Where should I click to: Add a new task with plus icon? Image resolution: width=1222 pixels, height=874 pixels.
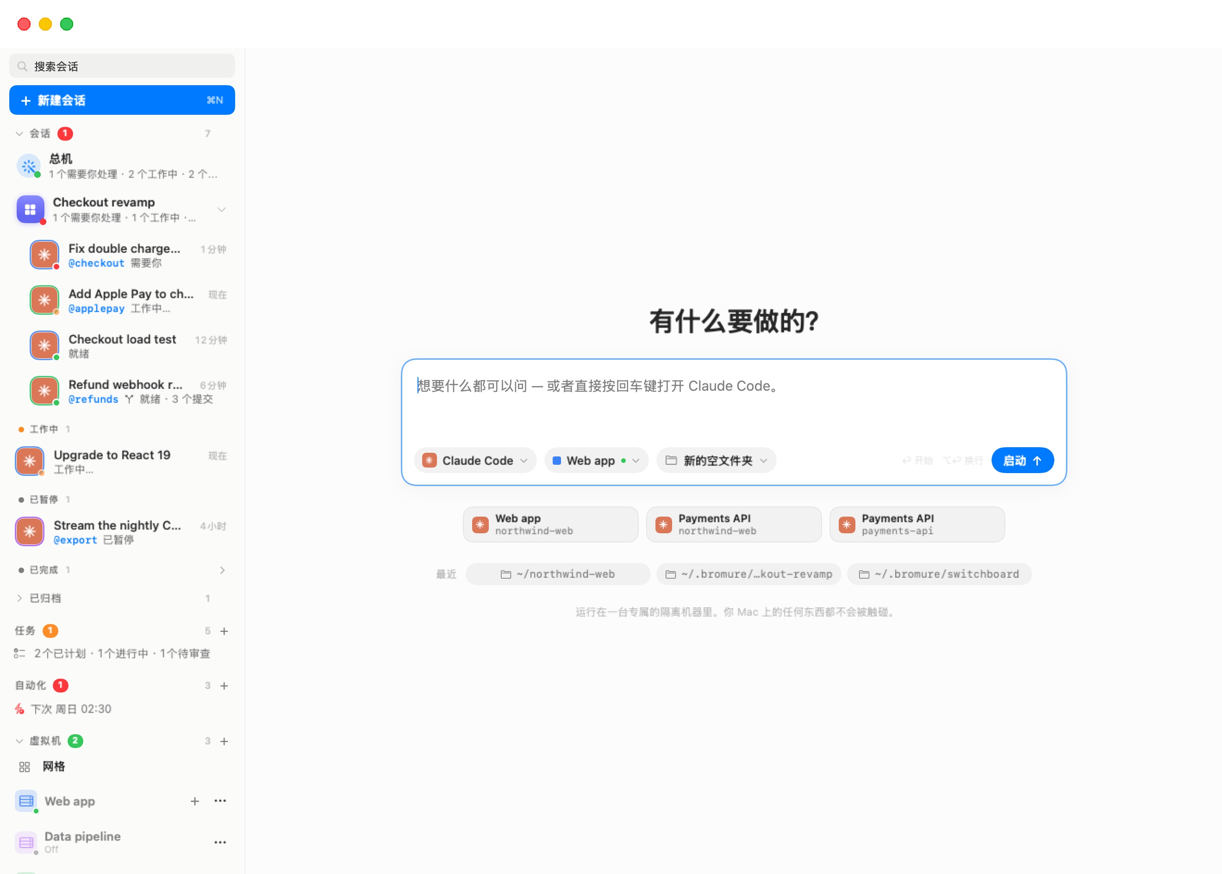click(224, 631)
